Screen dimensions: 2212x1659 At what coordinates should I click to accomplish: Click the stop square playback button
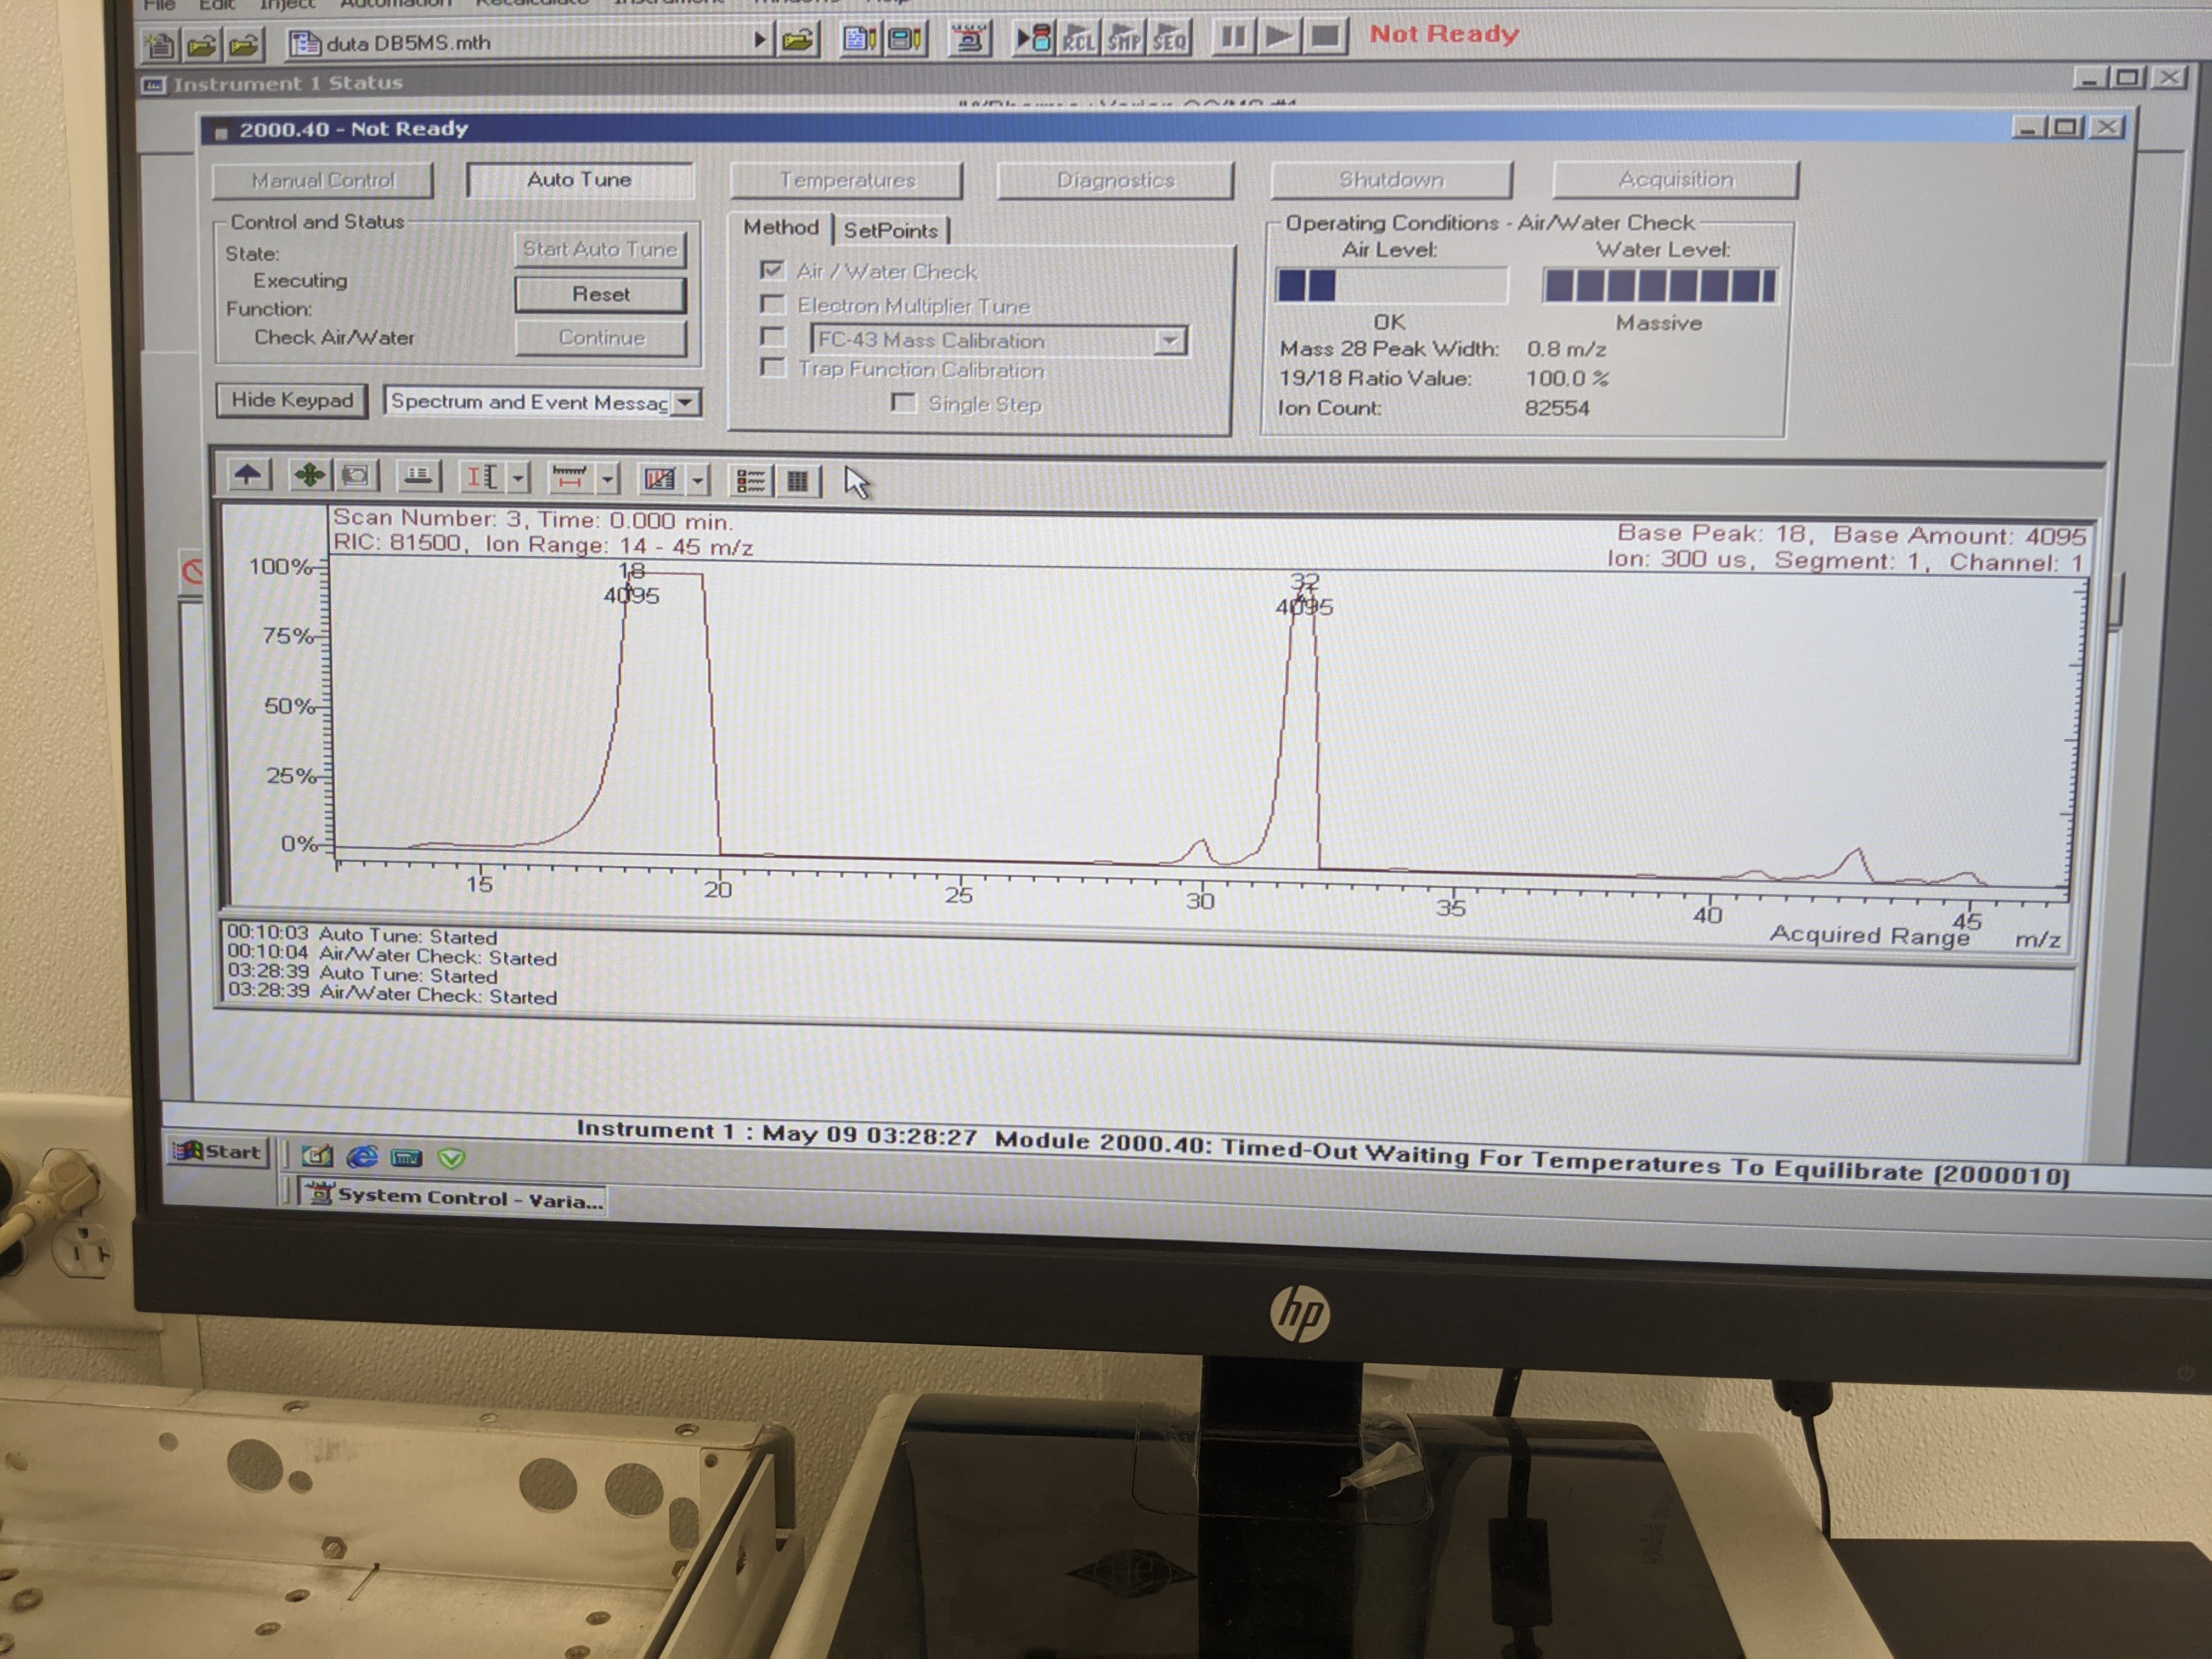[x=1324, y=37]
